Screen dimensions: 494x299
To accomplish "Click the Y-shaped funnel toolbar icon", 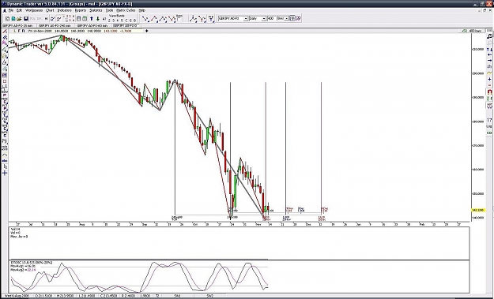I will click(x=202, y=19).
